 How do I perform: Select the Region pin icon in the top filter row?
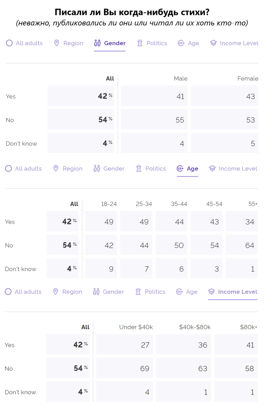click(56, 43)
